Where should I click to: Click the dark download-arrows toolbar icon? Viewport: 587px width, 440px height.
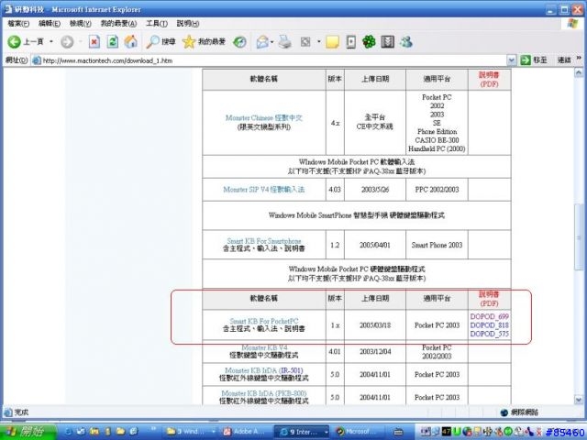click(x=387, y=42)
